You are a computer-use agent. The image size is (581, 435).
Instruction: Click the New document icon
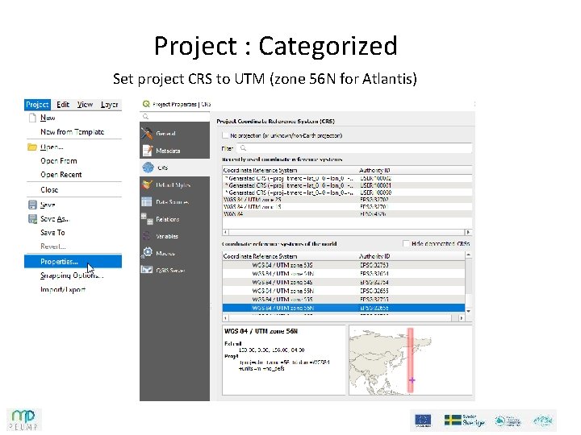click(32, 118)
